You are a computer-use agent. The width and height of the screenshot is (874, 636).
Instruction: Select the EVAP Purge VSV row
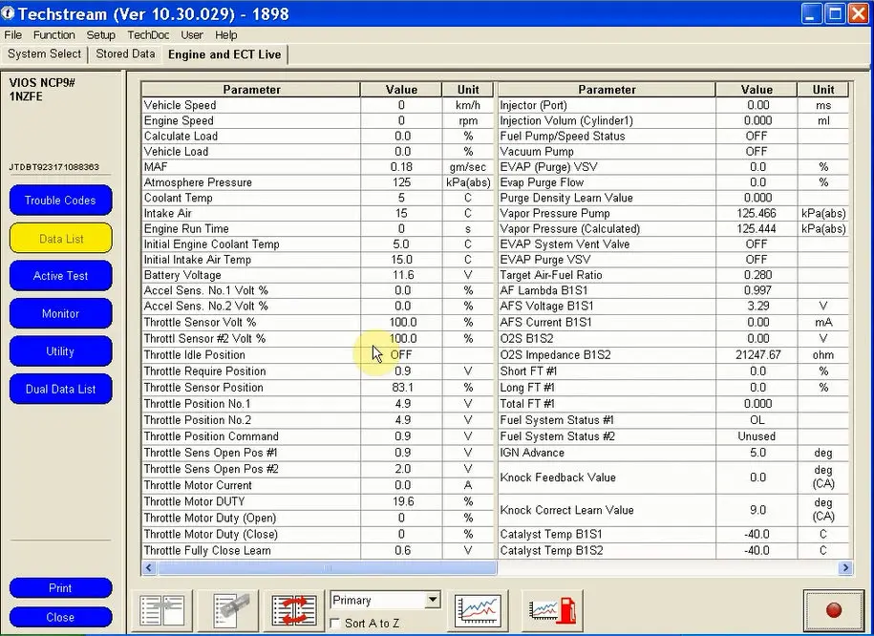point(673,260)
